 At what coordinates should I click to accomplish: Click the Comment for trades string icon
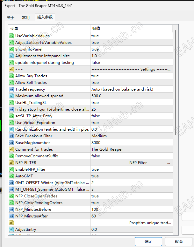click(11, 149)
